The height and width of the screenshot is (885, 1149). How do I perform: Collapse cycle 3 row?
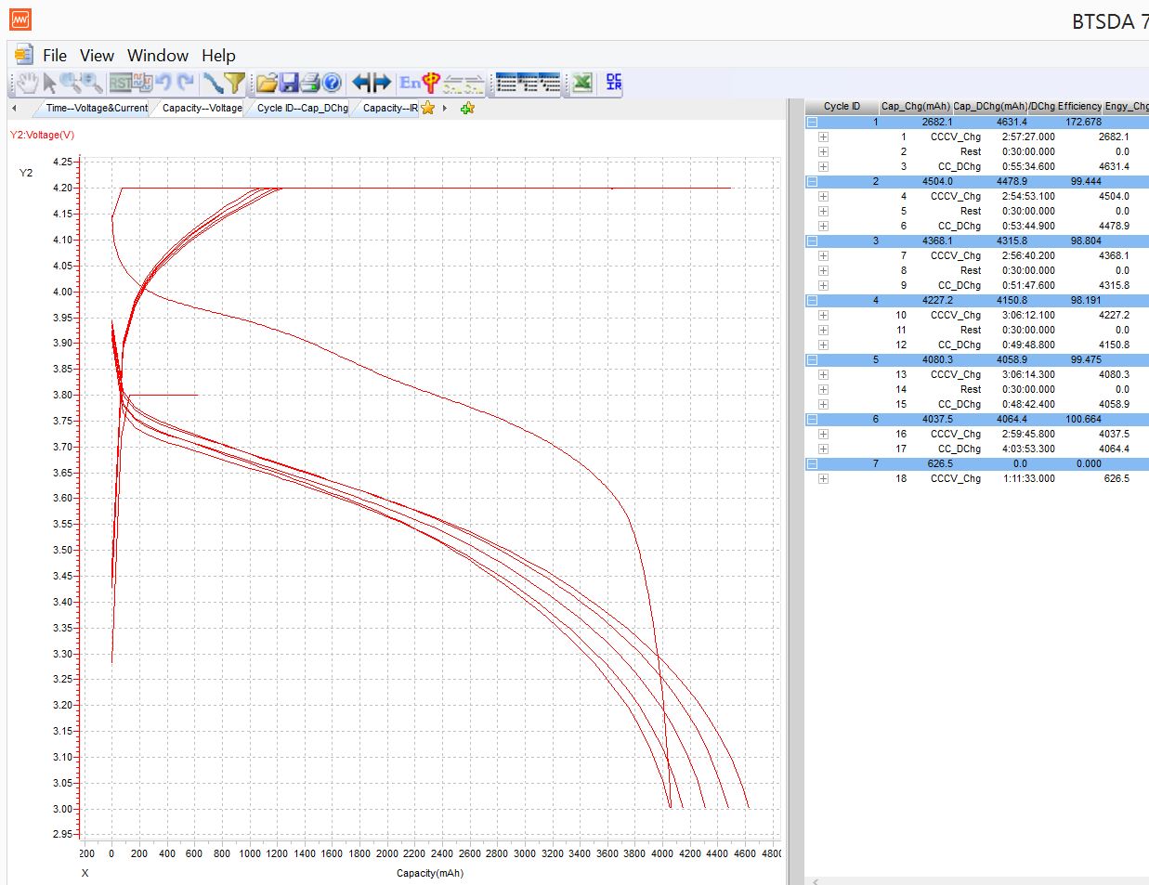[812, 241]
